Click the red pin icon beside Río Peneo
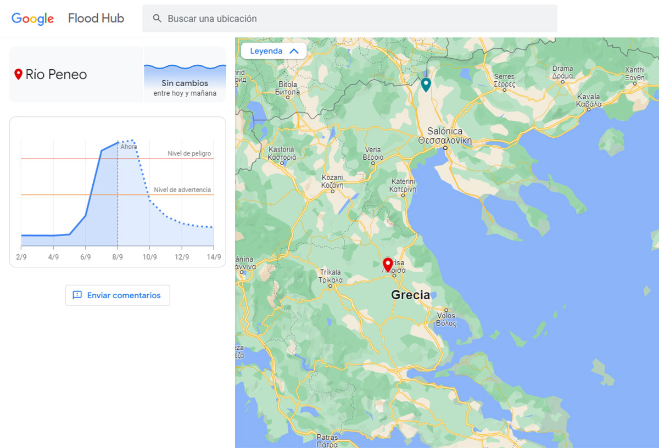Screen dimensions: 659x448 [x=19, y=75]
